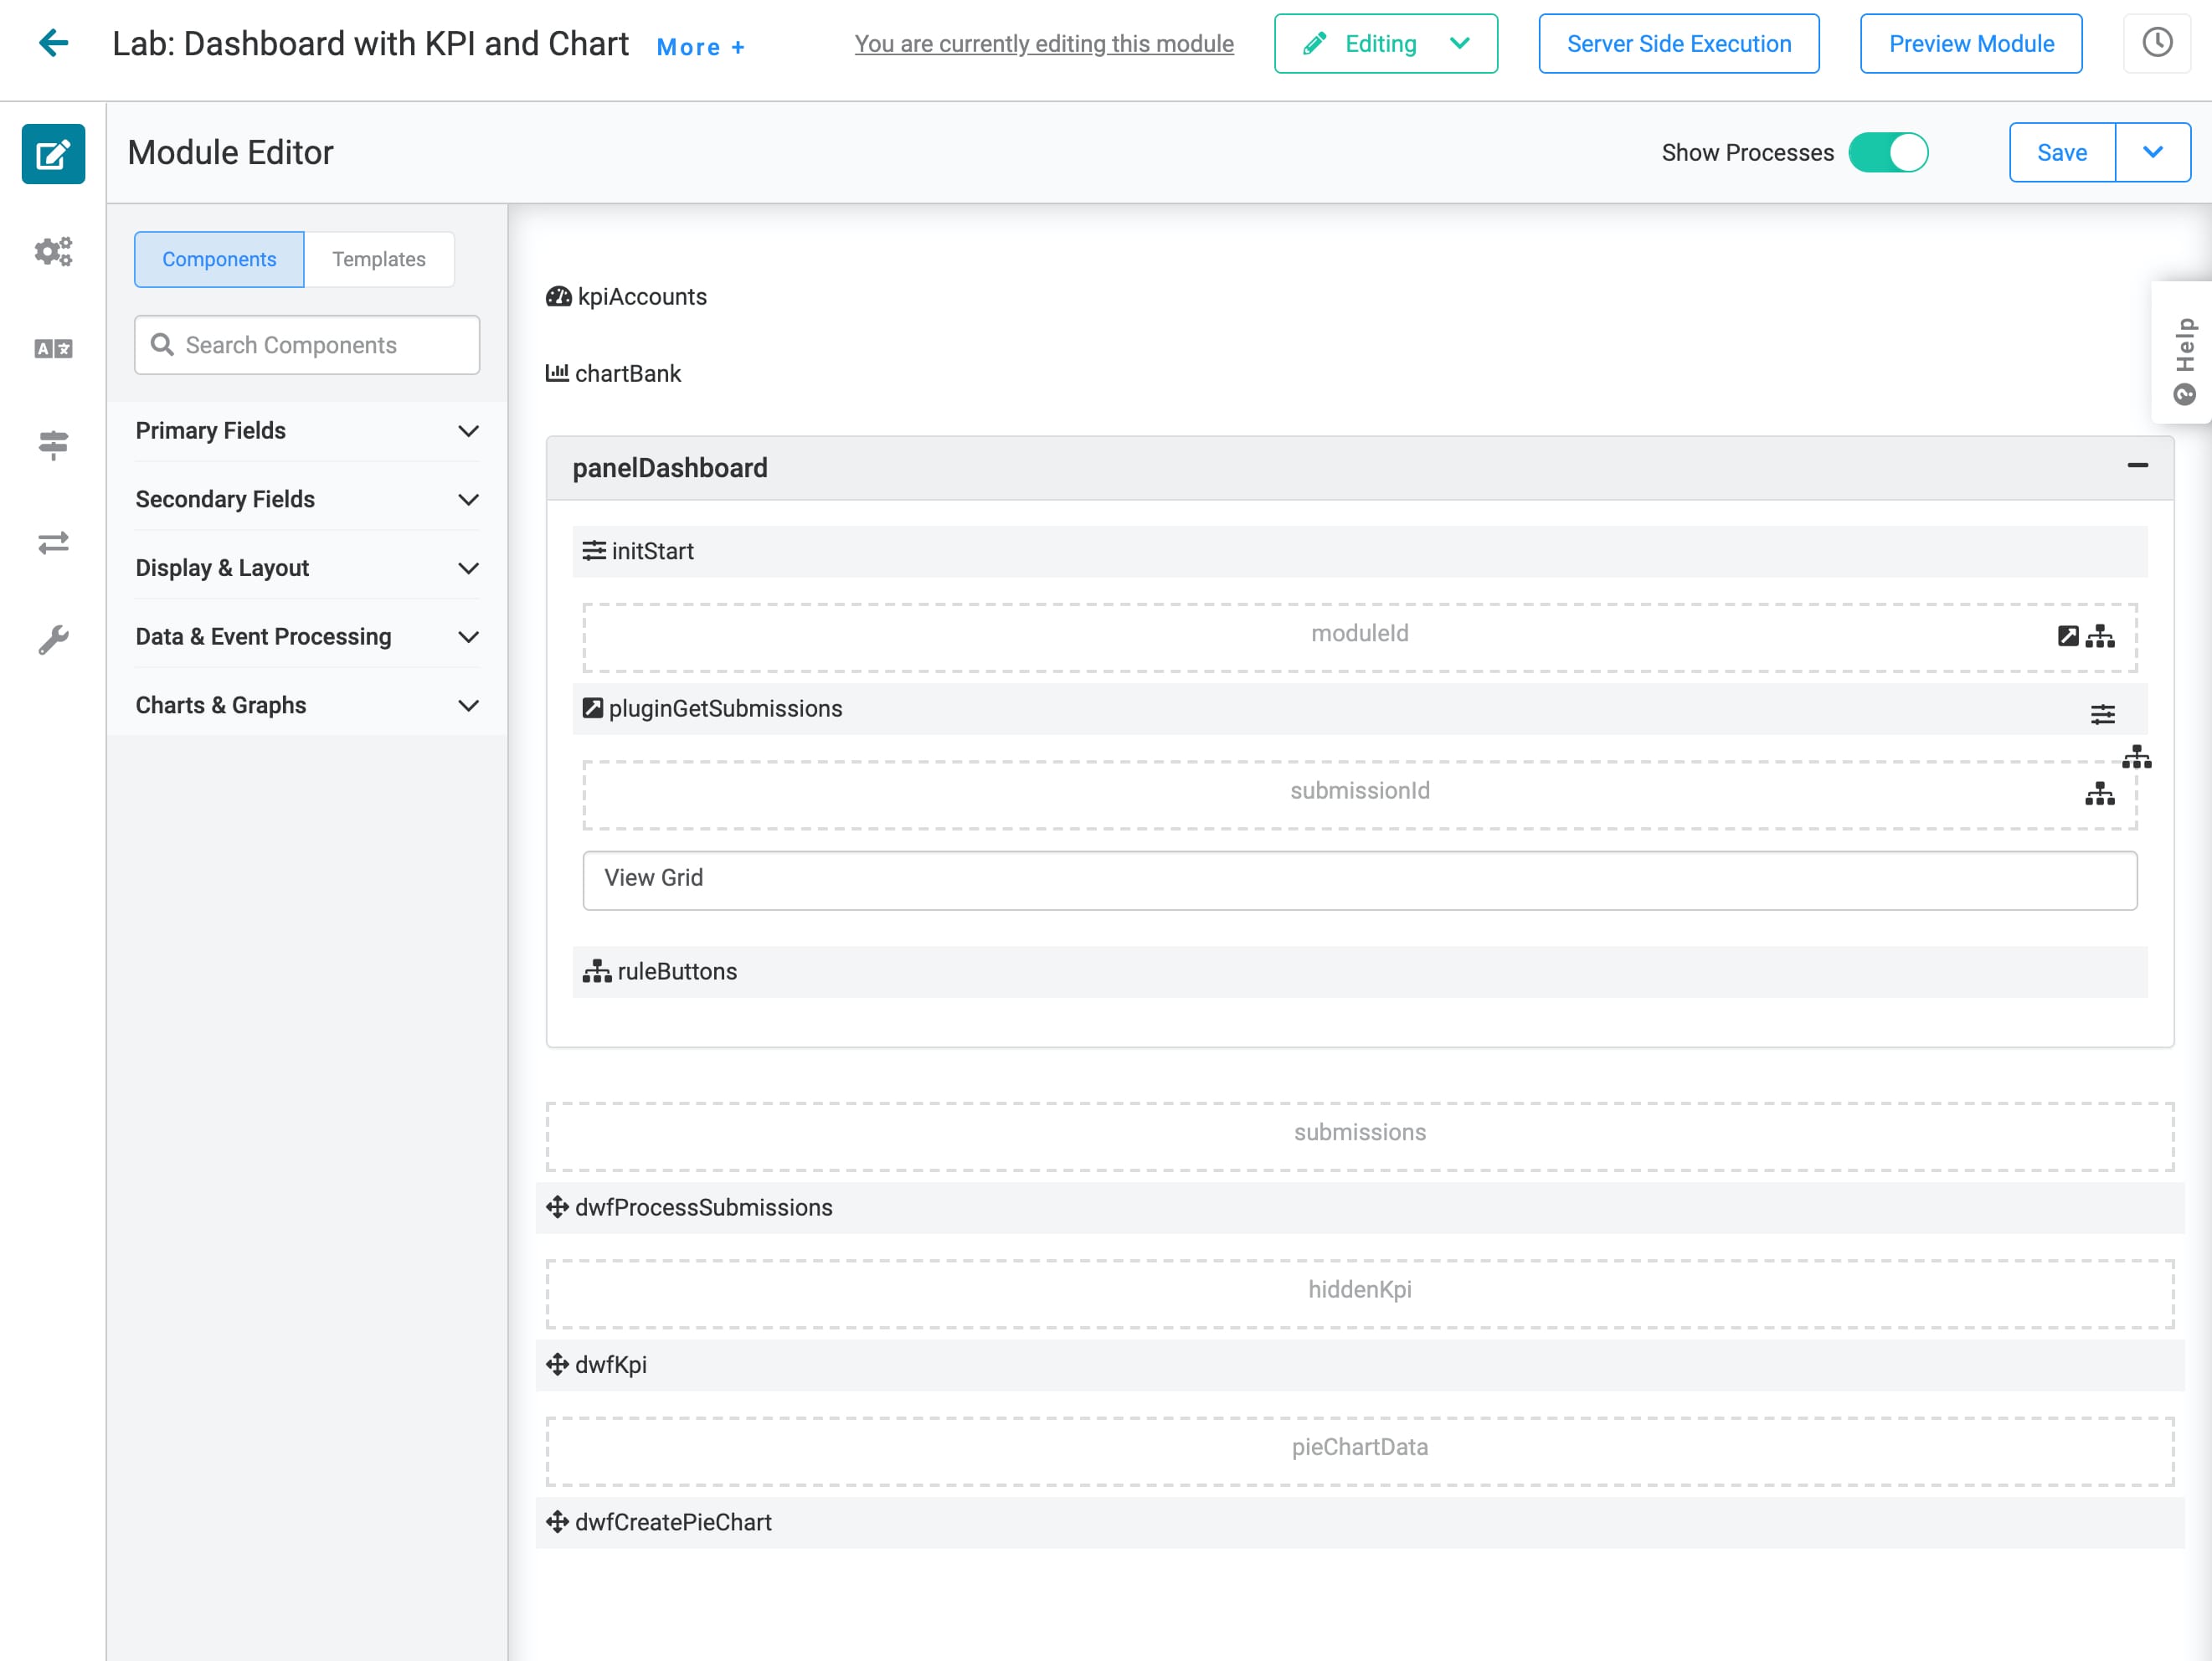
Task: Open the Save options dropdown arrow
Action: [2153, 153]
